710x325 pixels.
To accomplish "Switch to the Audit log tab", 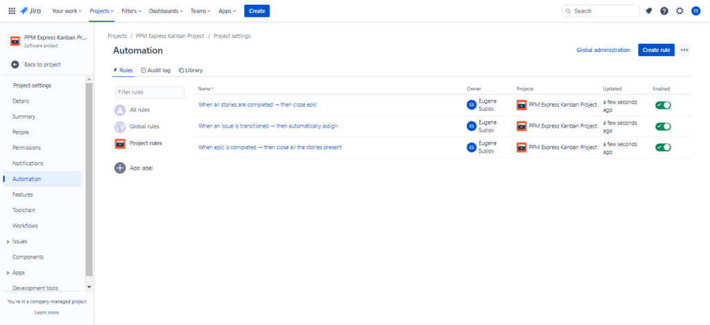I will [155, 71].
